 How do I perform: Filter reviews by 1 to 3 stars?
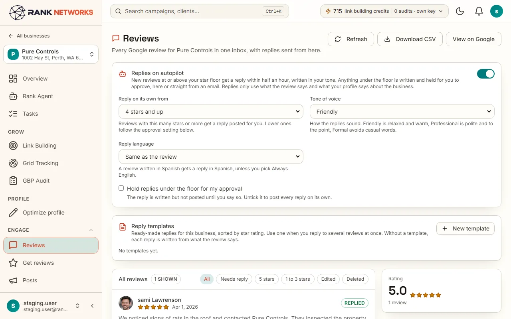(298, 279)
